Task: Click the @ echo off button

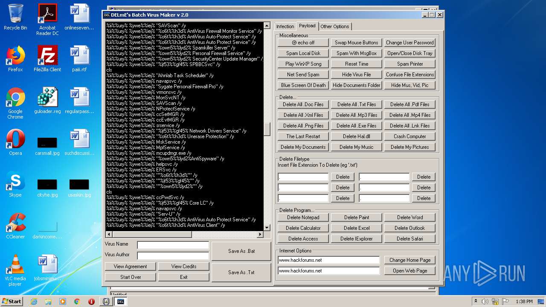Action: pos(303,43)
